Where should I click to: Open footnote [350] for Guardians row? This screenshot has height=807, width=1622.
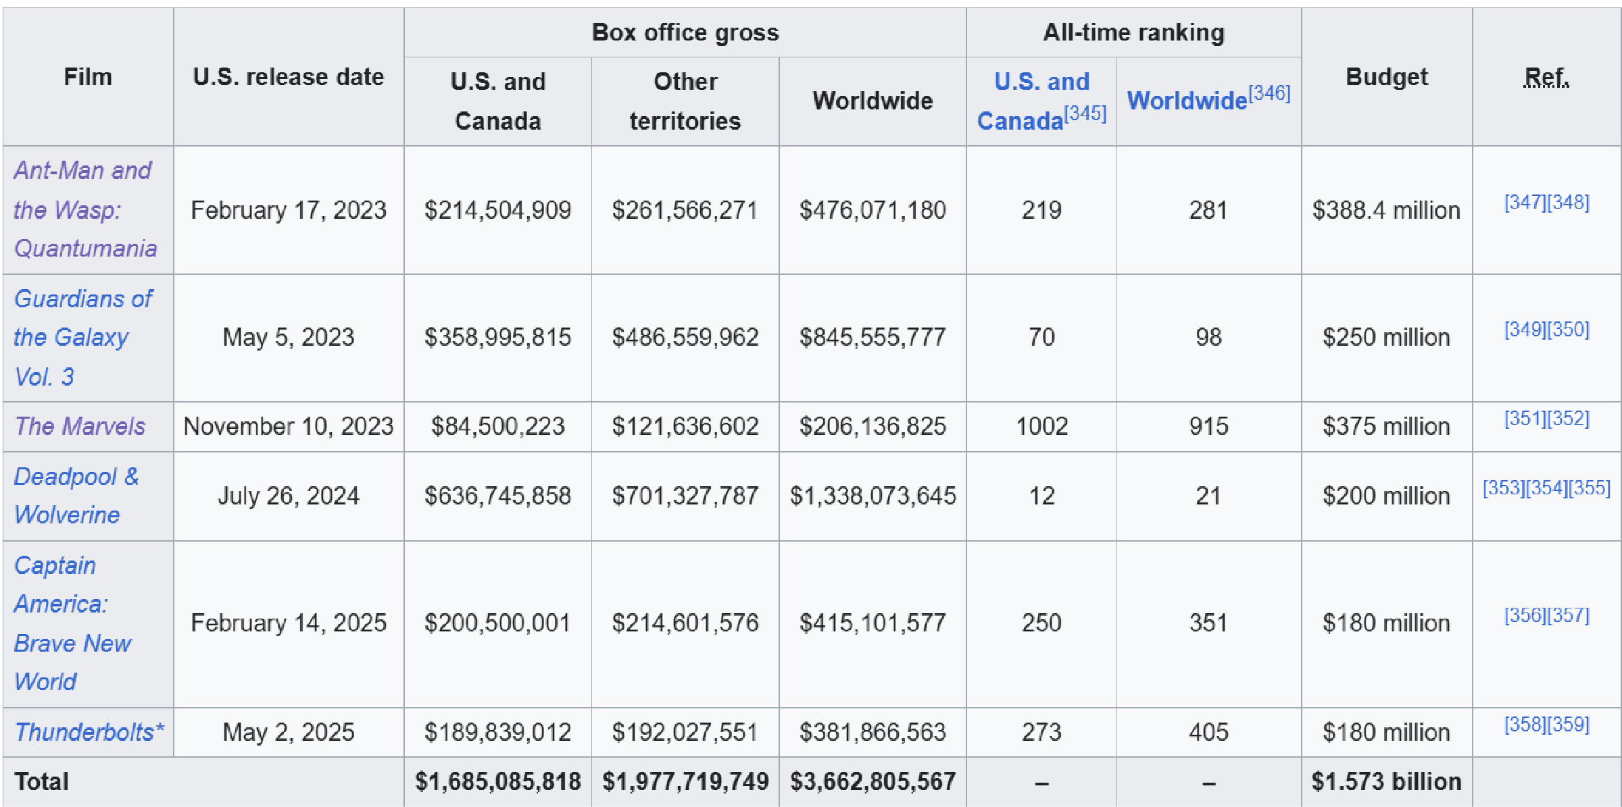point(1569,330)
